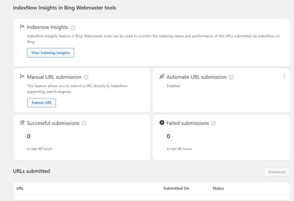
Task: Click the target icon beside Successful submissions
Action: tap(22, 123)
